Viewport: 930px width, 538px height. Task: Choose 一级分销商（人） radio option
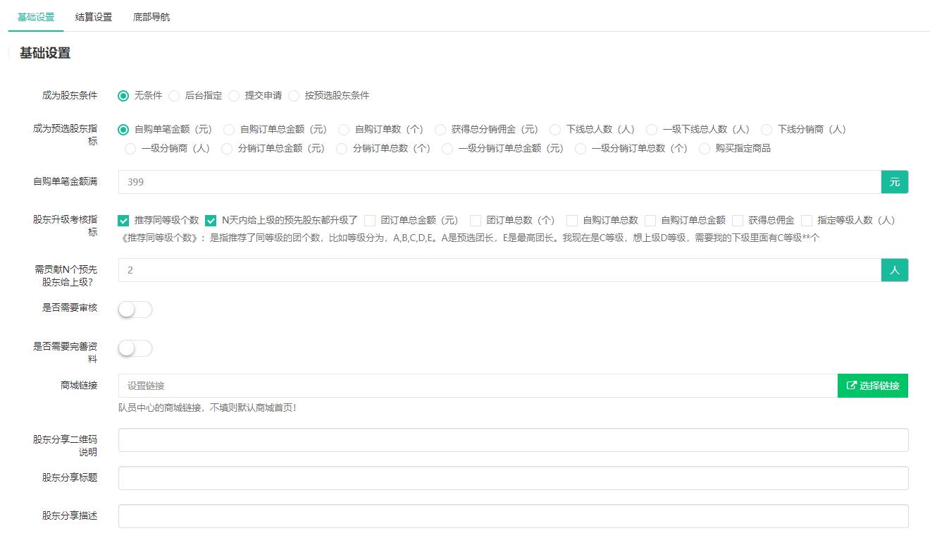click(x=130, y=149)
